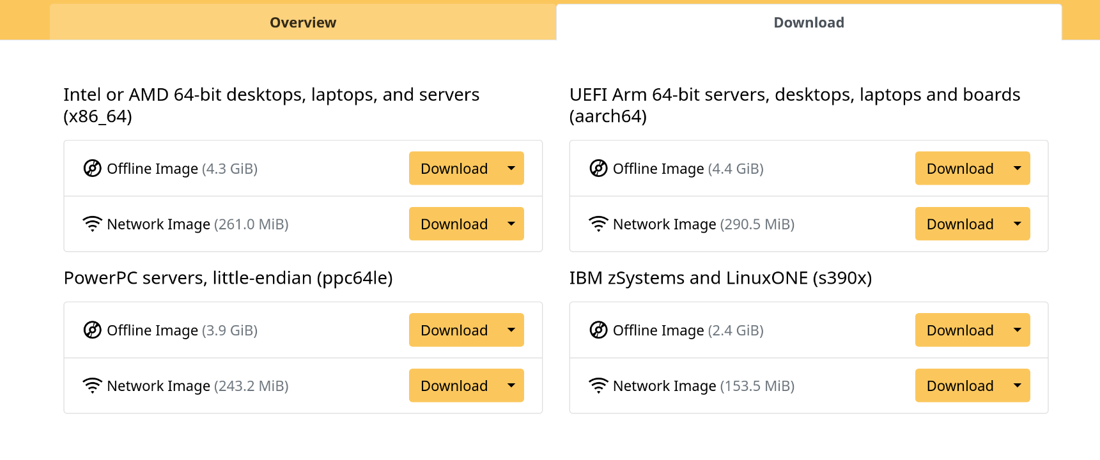Click the disc icon beside ppc64le Offline Image

pos(93,330)
